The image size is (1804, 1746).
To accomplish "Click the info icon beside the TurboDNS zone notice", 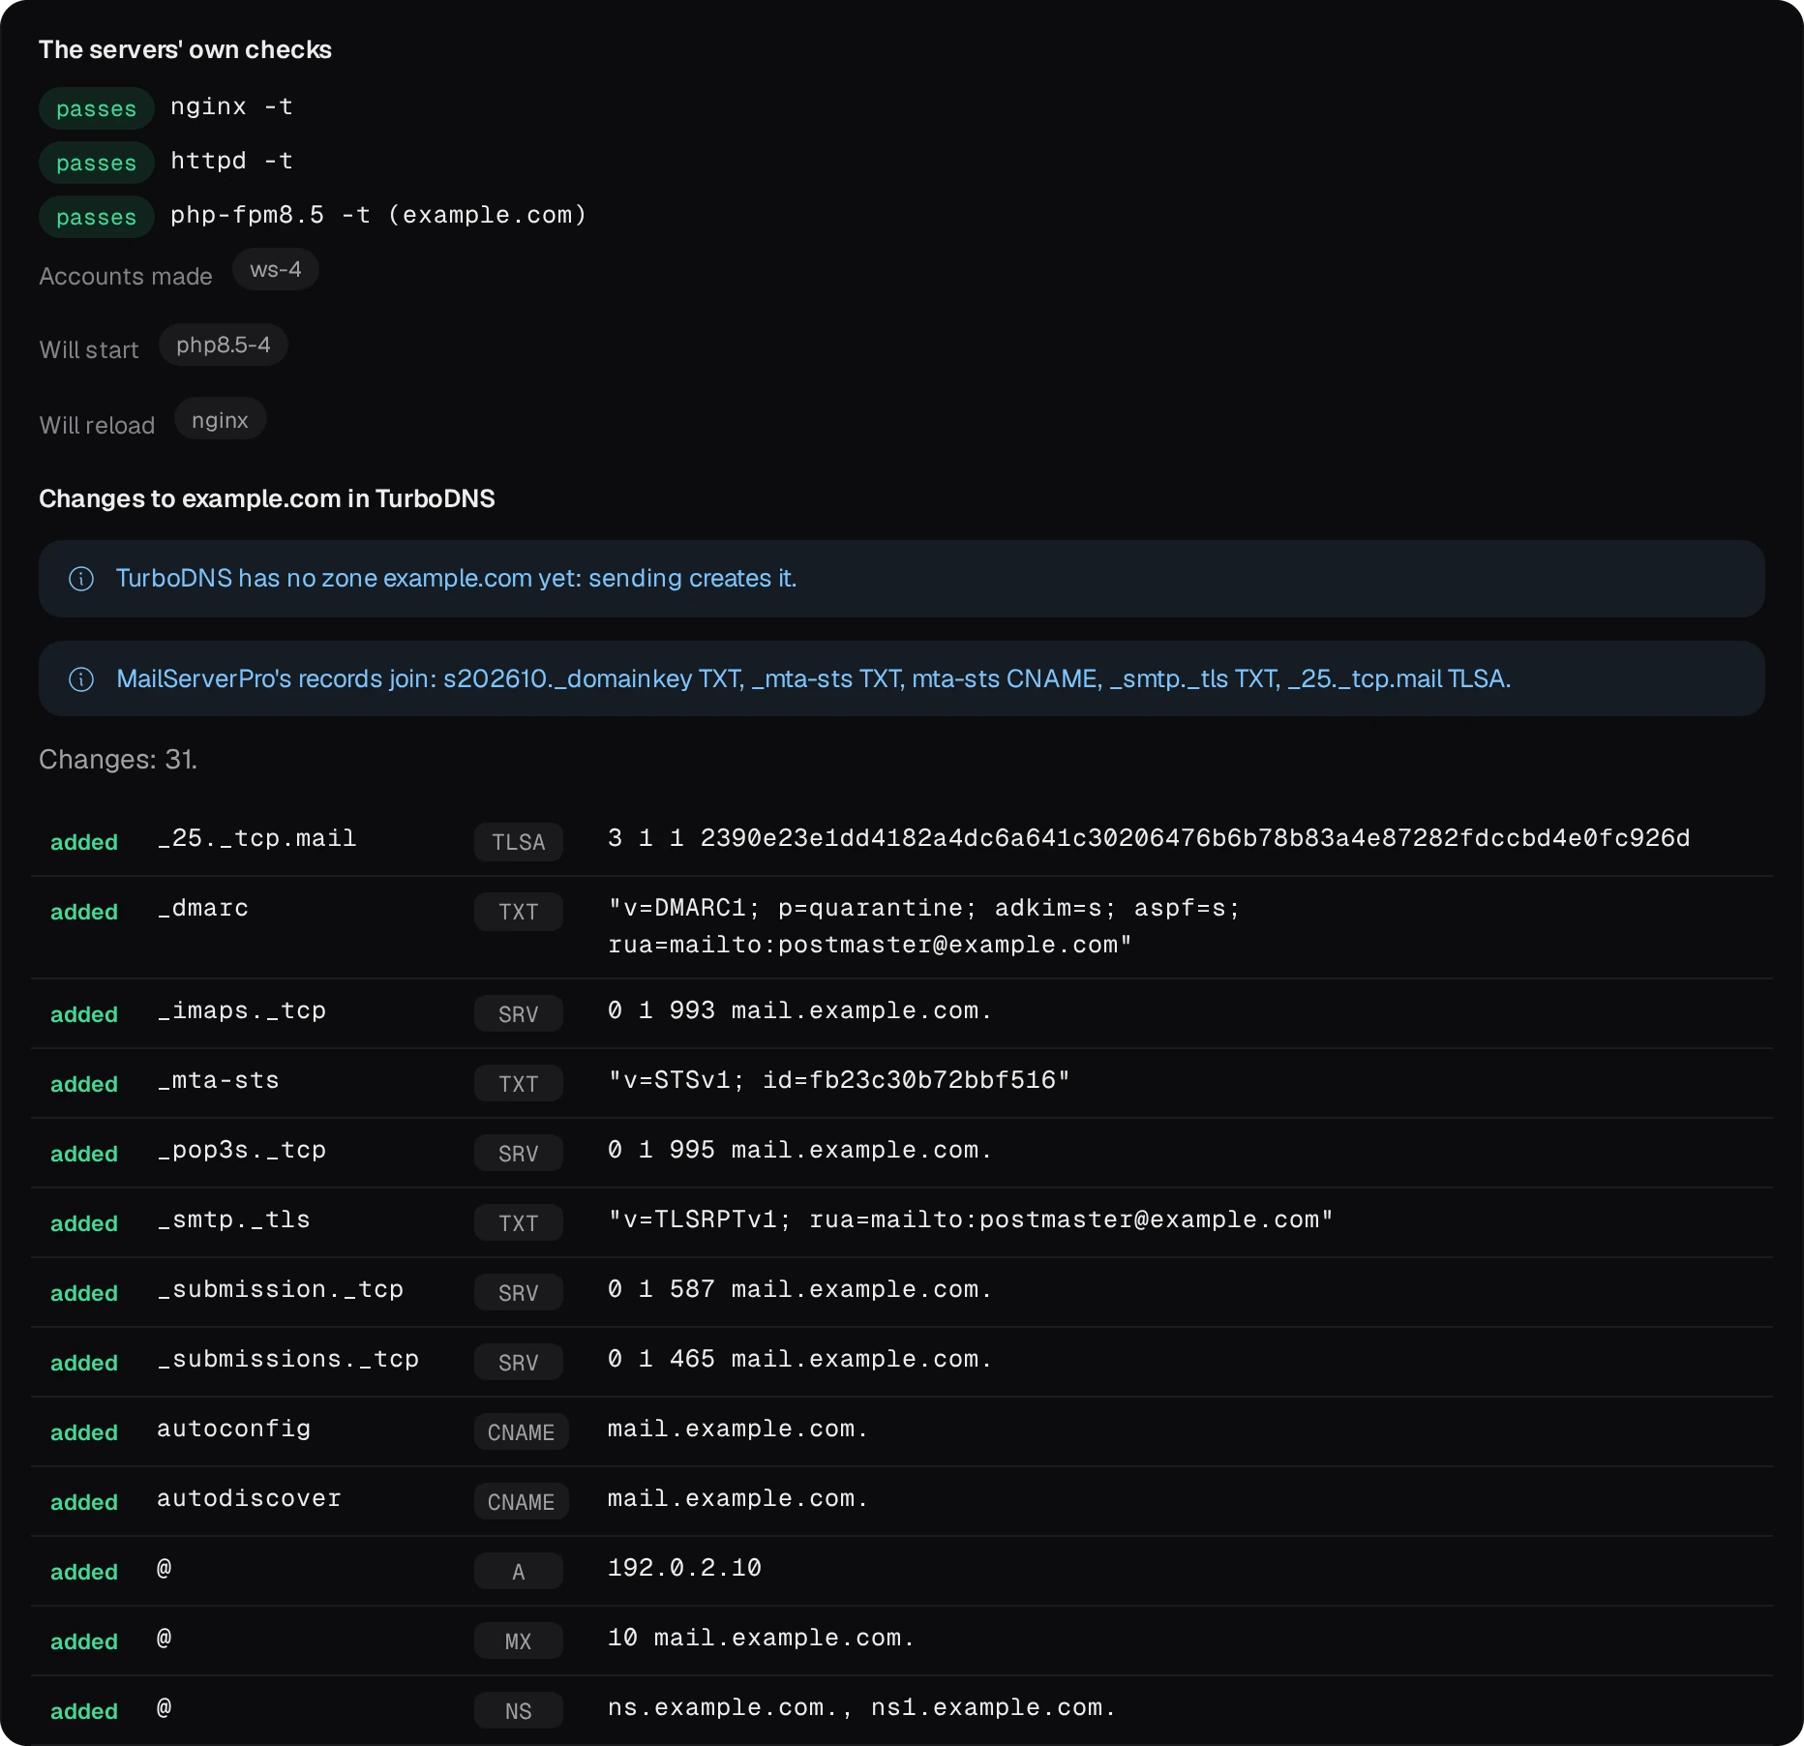I will [81, 579].
